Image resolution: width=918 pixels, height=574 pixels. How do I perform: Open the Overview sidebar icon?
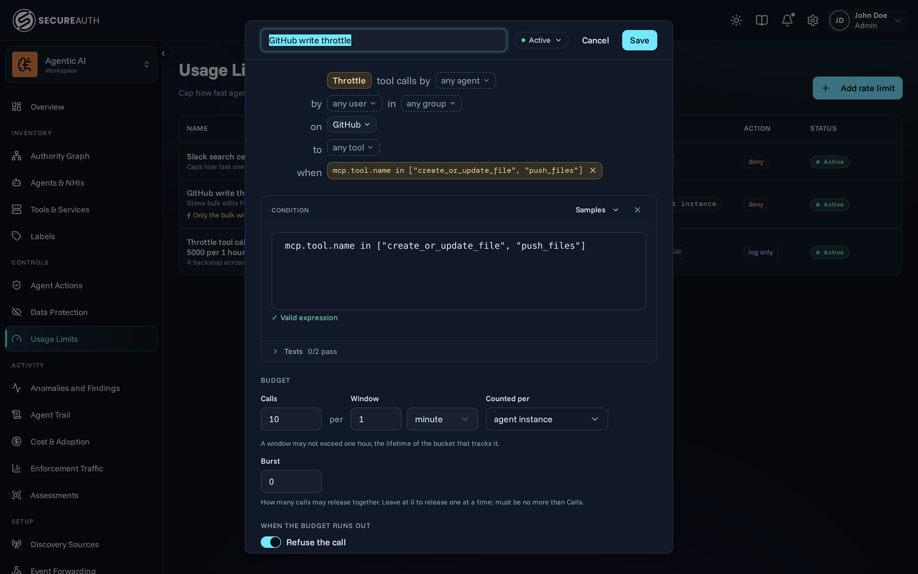pos(17,107)
